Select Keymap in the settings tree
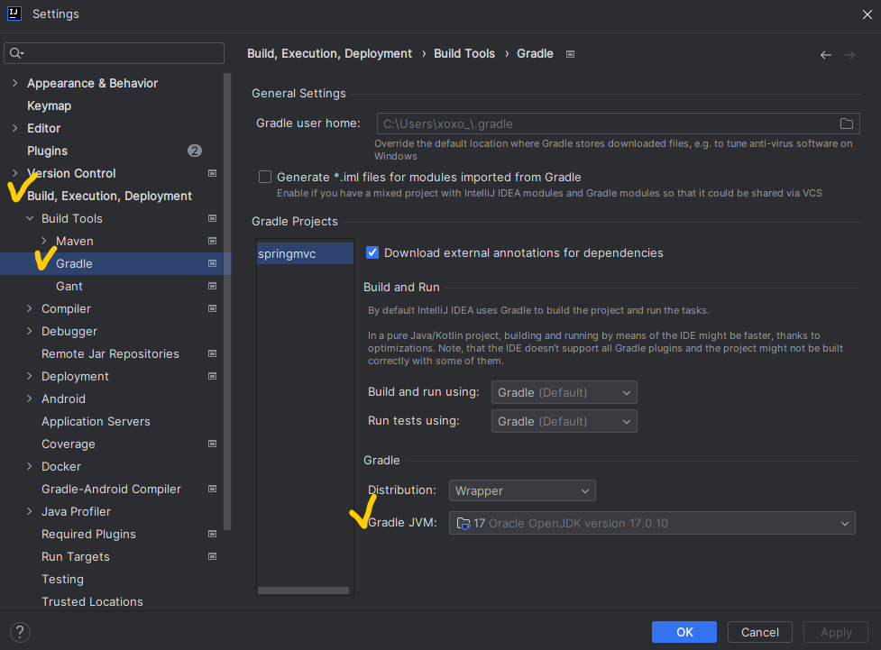The image size is (881, 650). [49, 105]
